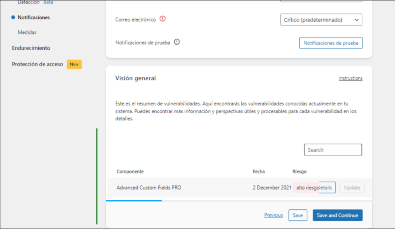Select the Detección Beta sidebar item
Image resolution: width=395 pixels, height=229 pixels.
coord(35,2)
